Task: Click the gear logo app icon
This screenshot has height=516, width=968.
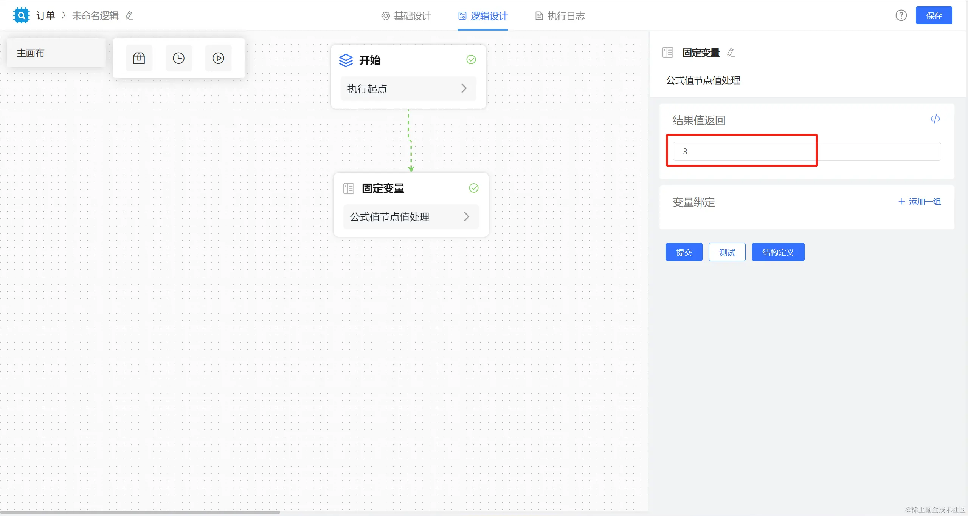Action: click(21, 15)
